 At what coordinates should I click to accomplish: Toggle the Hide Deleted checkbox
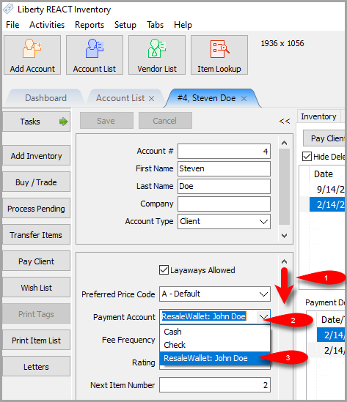[x=307, y=157]
